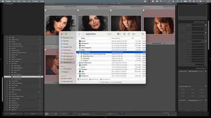211x118 pixels.
Task: Select the Music app icon
Action: [x=80, y=46]
